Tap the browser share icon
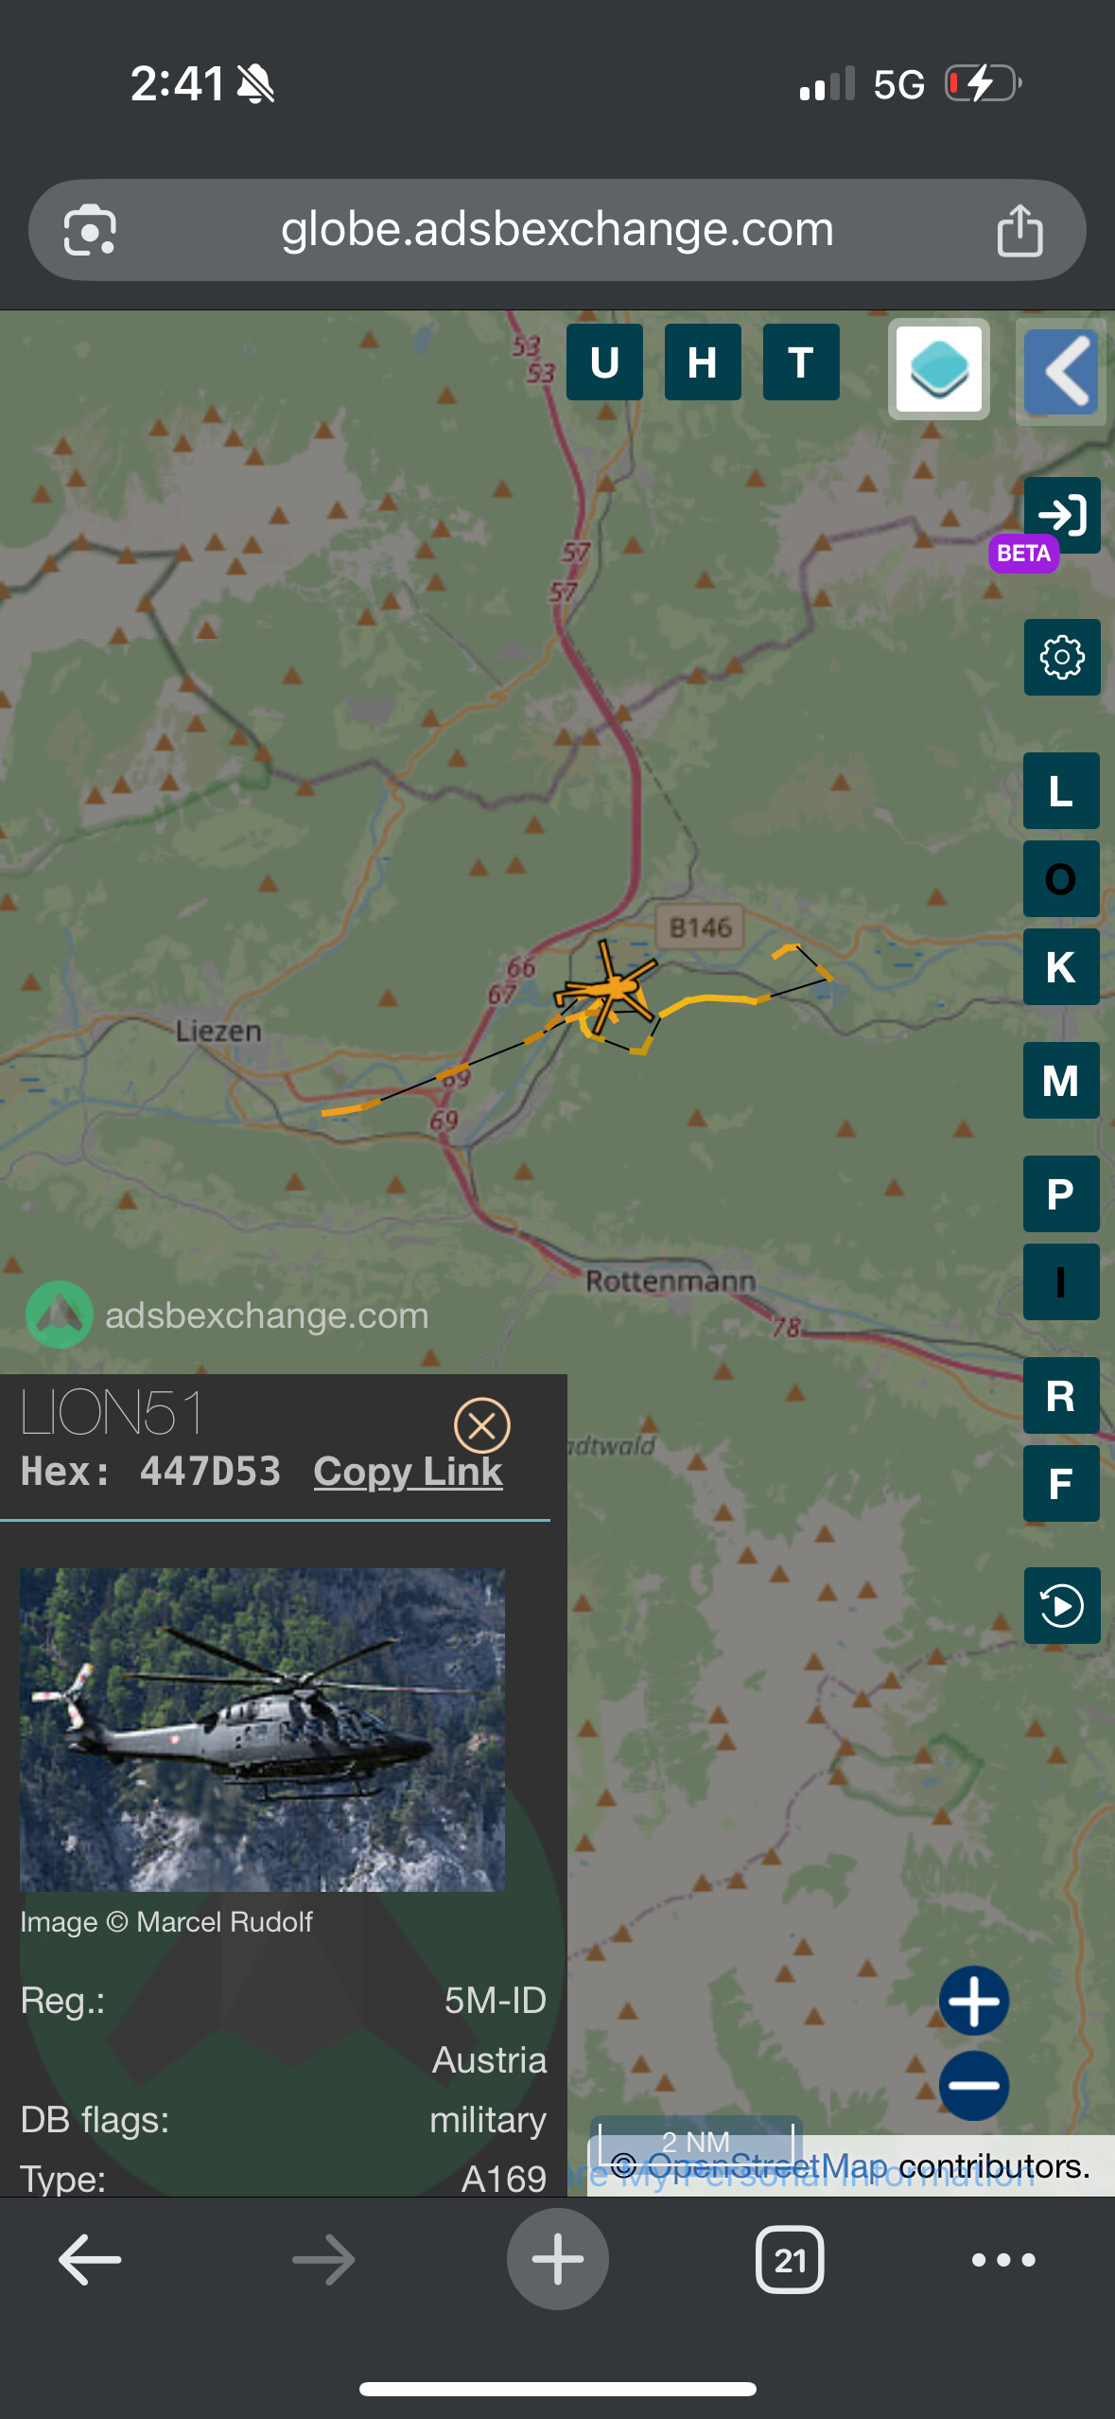Screen dimensions: 1115x2419 pos(1019,230)
